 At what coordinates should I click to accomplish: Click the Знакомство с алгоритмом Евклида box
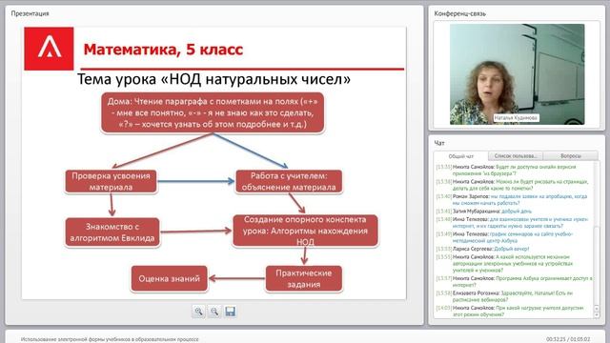pyautogui.click(x=112, y=232)
